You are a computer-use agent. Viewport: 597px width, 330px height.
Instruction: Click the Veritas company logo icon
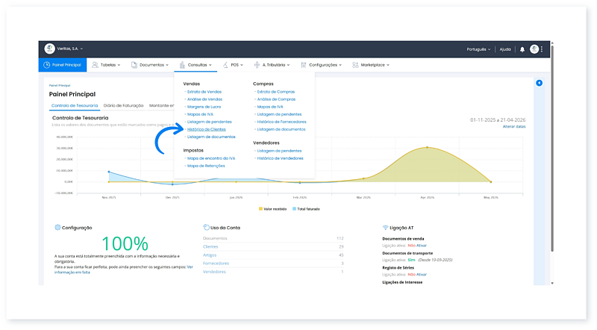coord(50,49)
